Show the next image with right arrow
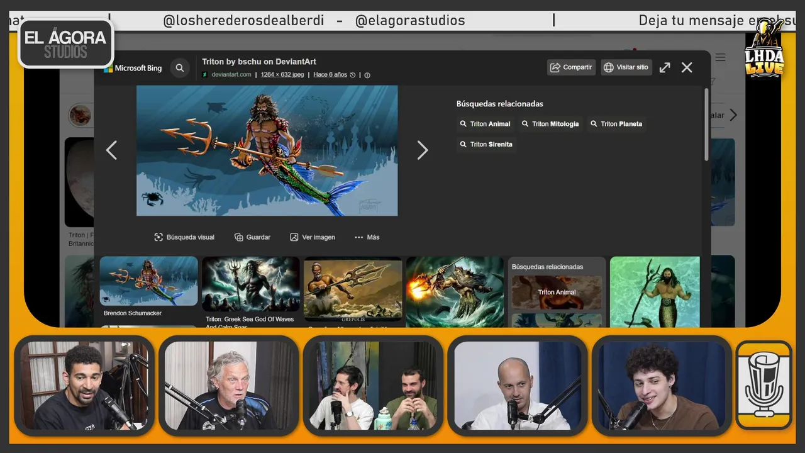This screenshot has width=805, height=453. [423, 150]
